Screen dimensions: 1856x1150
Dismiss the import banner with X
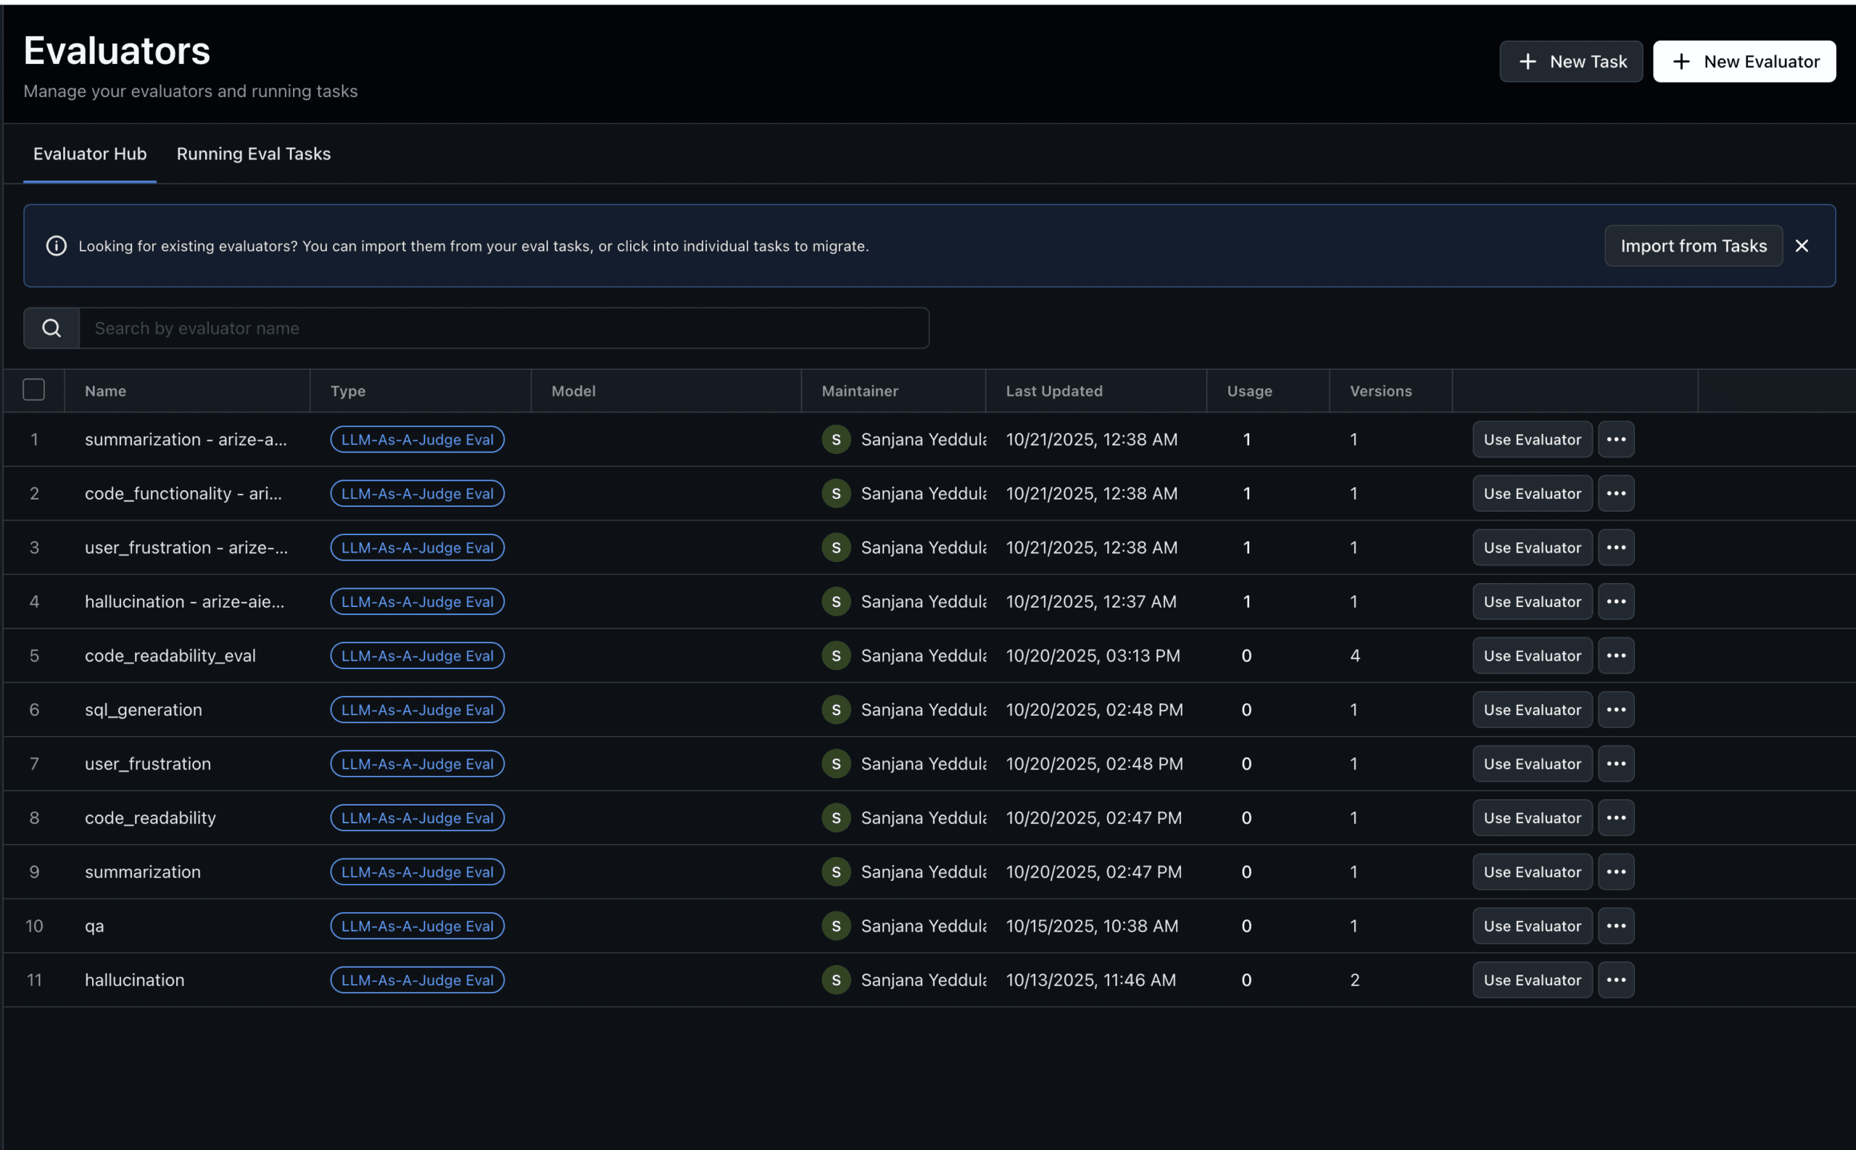1801,246
